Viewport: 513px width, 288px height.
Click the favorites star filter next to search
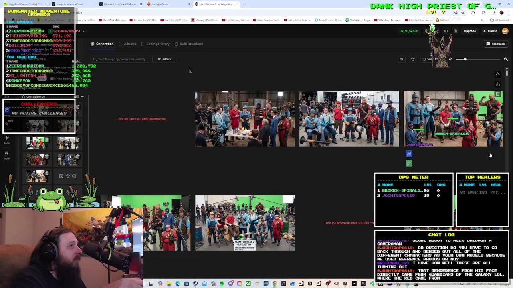413,59
